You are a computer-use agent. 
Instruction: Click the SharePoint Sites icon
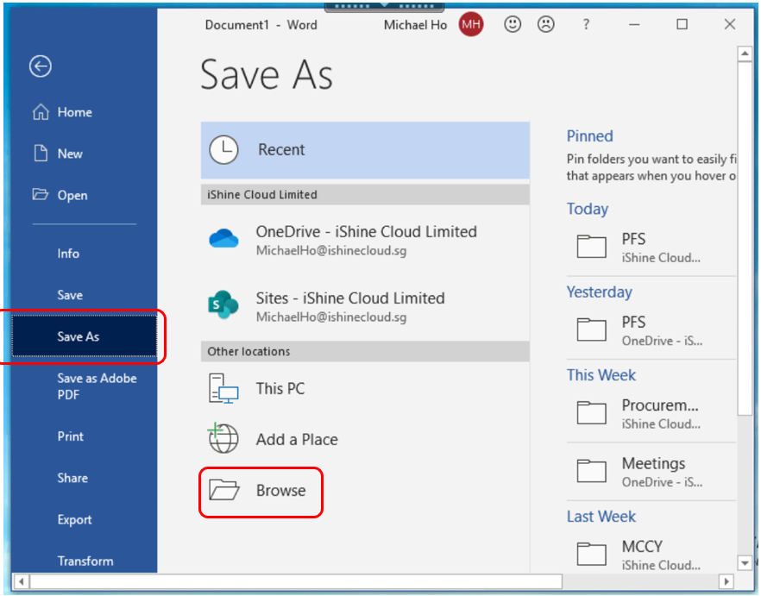(223, 304)
